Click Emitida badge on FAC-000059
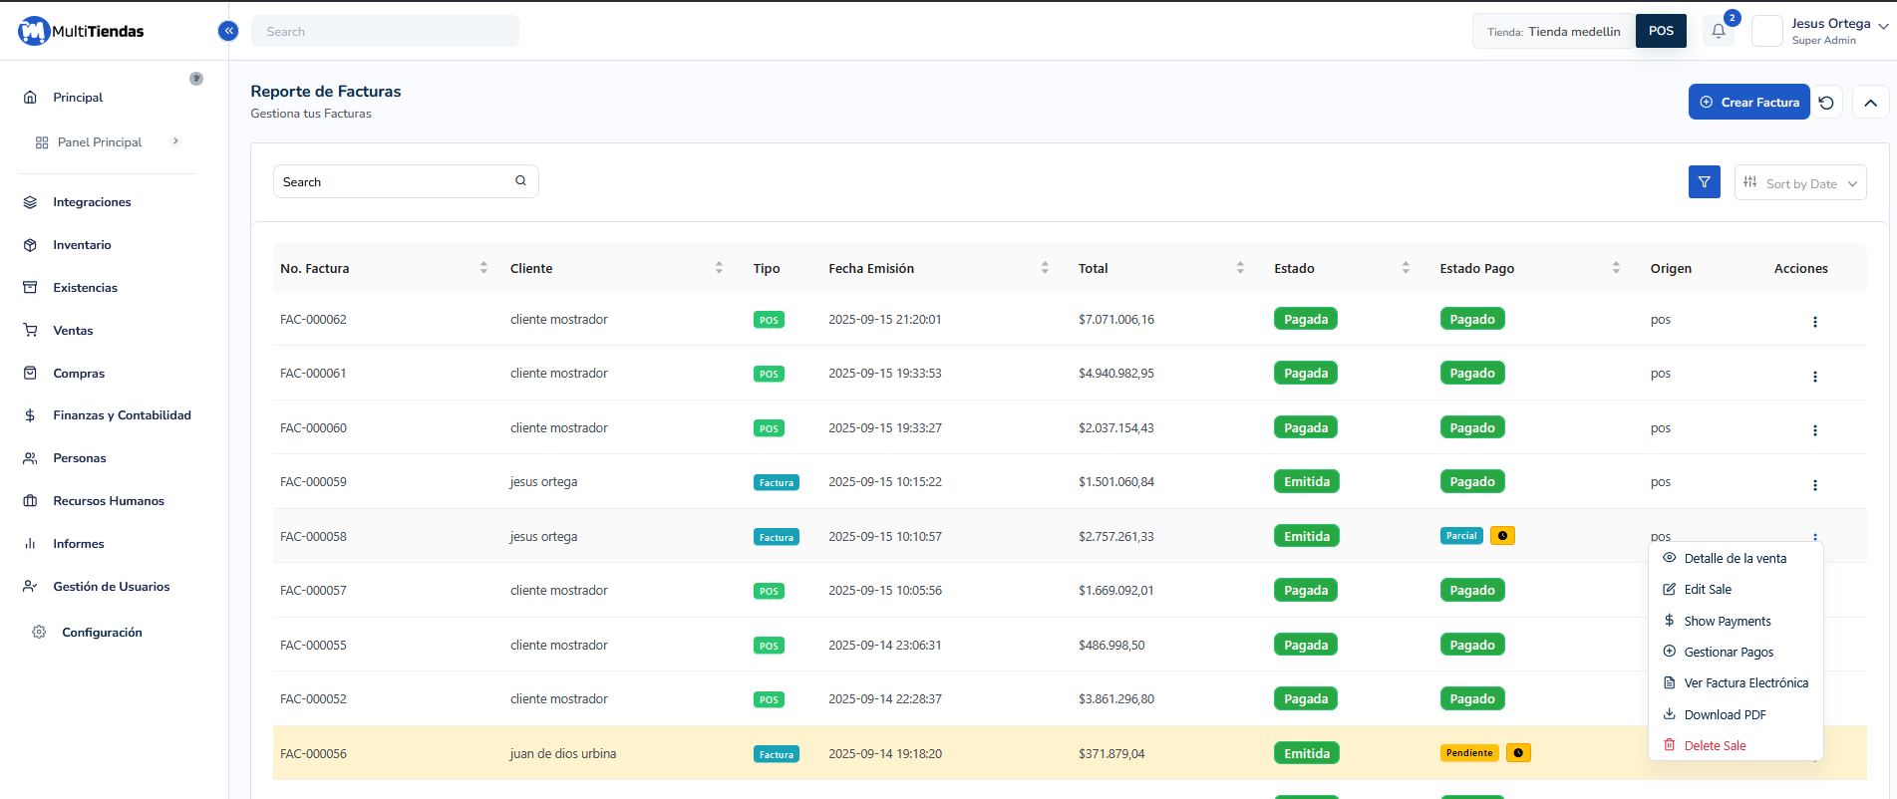The image size is (1897, 799). click(1307, 482)
